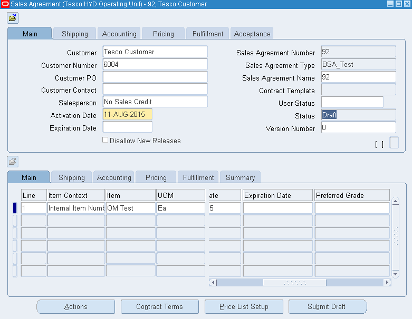
Task: Click line 1 Expiration Date cell
Action: (277, 208)
